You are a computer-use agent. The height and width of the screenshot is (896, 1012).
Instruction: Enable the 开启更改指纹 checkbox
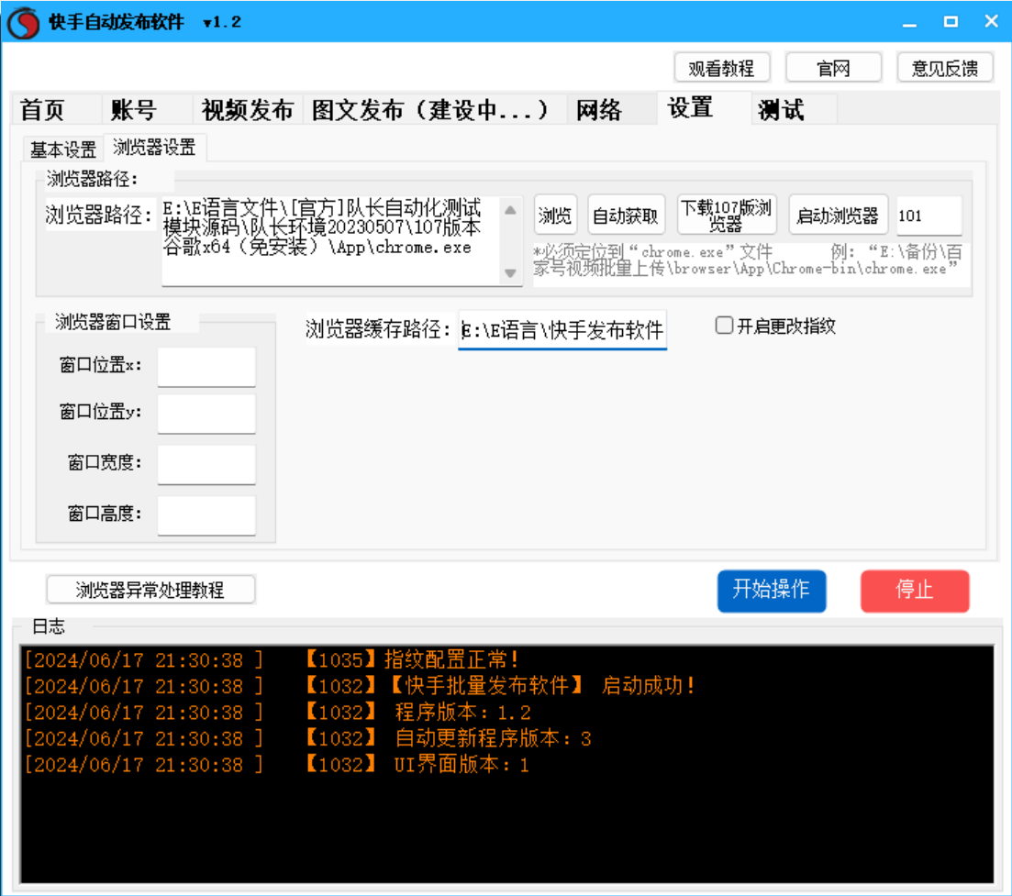click(724, 326)
